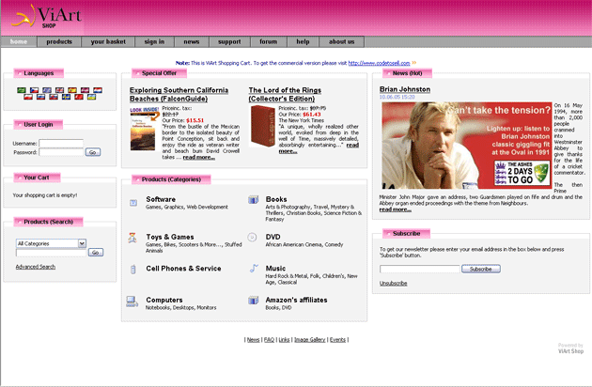Focus the Username input field
The width and height of the screenshot is (592, 387).
(x=61, y=143)
